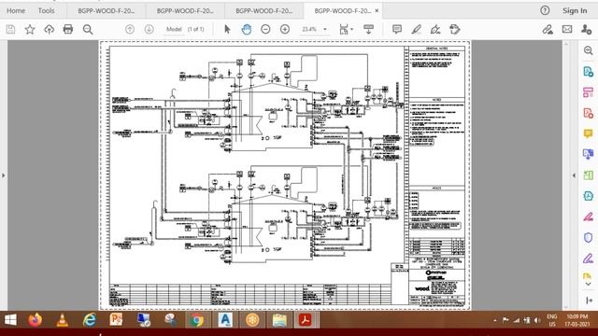This screenshot has width=598, height=336.
Task: Open Compress PDF tool in right pane
Action: (x=588, y=196)
